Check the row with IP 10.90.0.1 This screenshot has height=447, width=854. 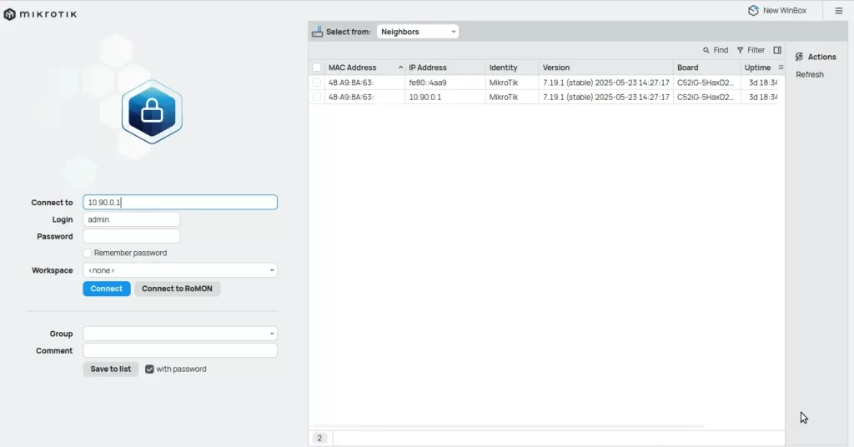(316, 97)
